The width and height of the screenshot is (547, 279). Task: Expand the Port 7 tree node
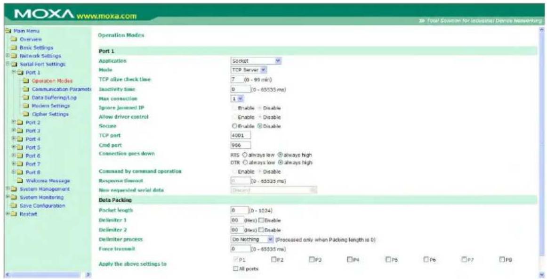click(14, 164)
